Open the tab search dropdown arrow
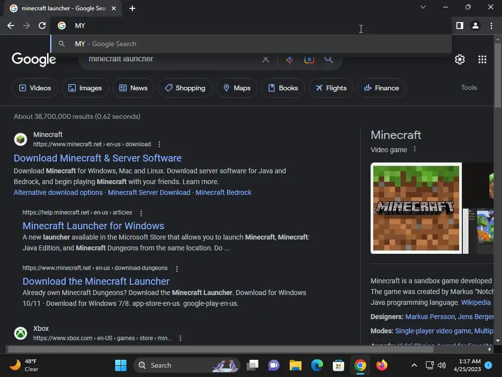 (x=423, y=7)
